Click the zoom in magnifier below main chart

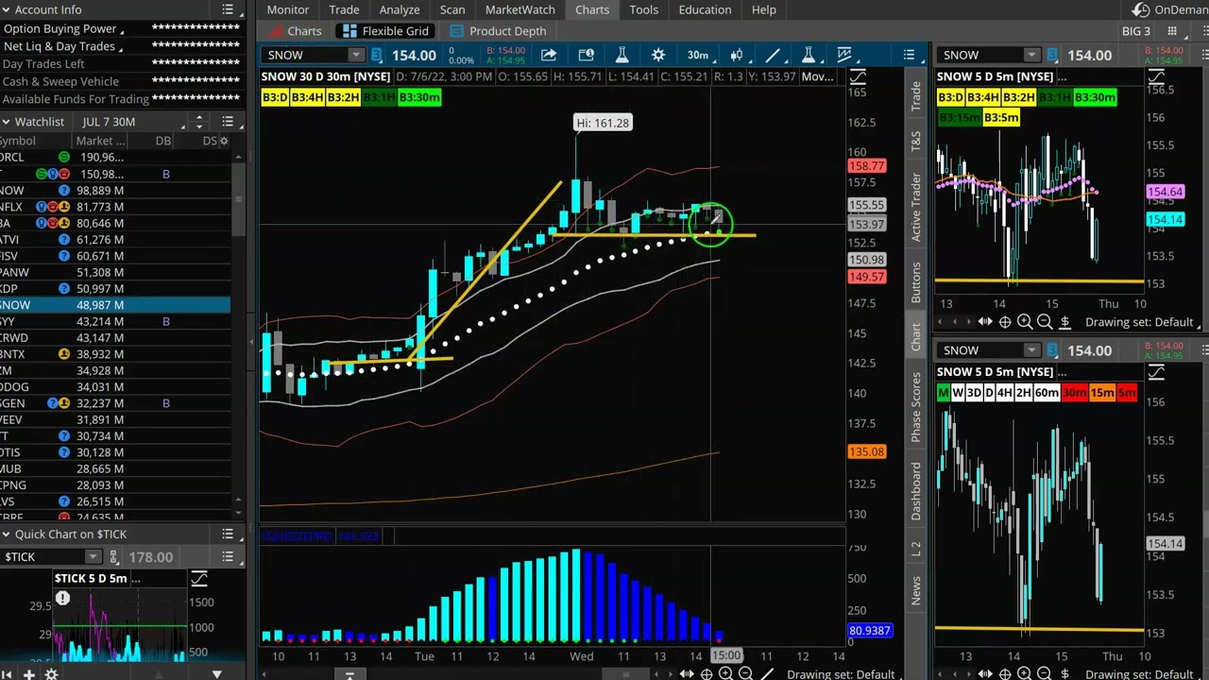(x=725, y=673)
